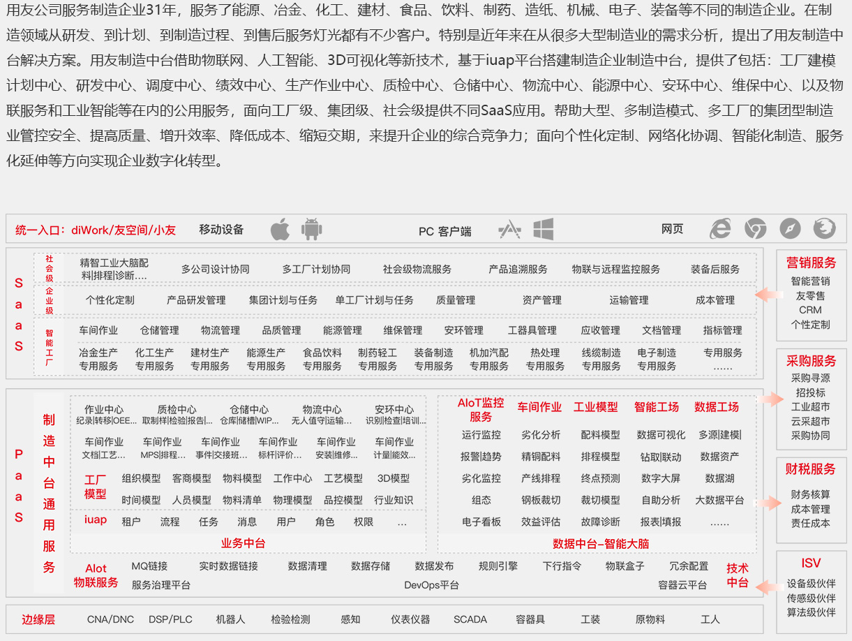Click the Internet Explorer browser icon

click(720, 228)
